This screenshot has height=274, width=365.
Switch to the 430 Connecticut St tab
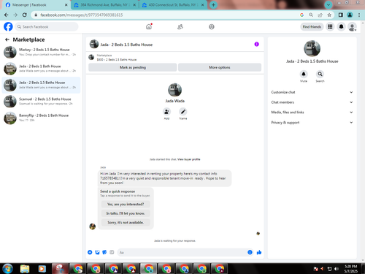(173, 5)
